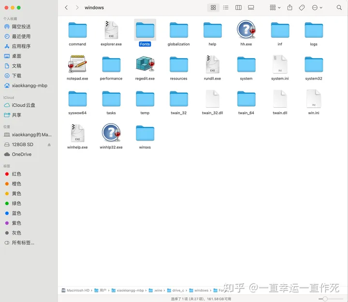
Task: Click Macintosh HD in path bar
Action: pos(75,290)
